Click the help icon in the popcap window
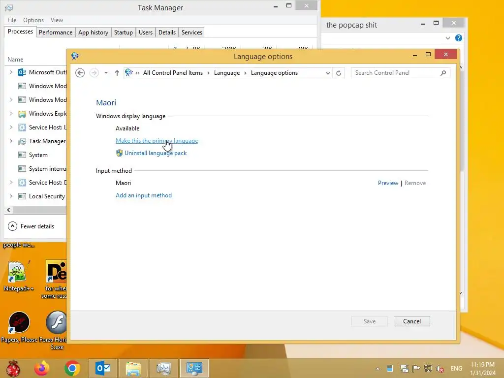The height and width of the screenshot is (378, 504). pyautogui.click(x=459, y=38)
